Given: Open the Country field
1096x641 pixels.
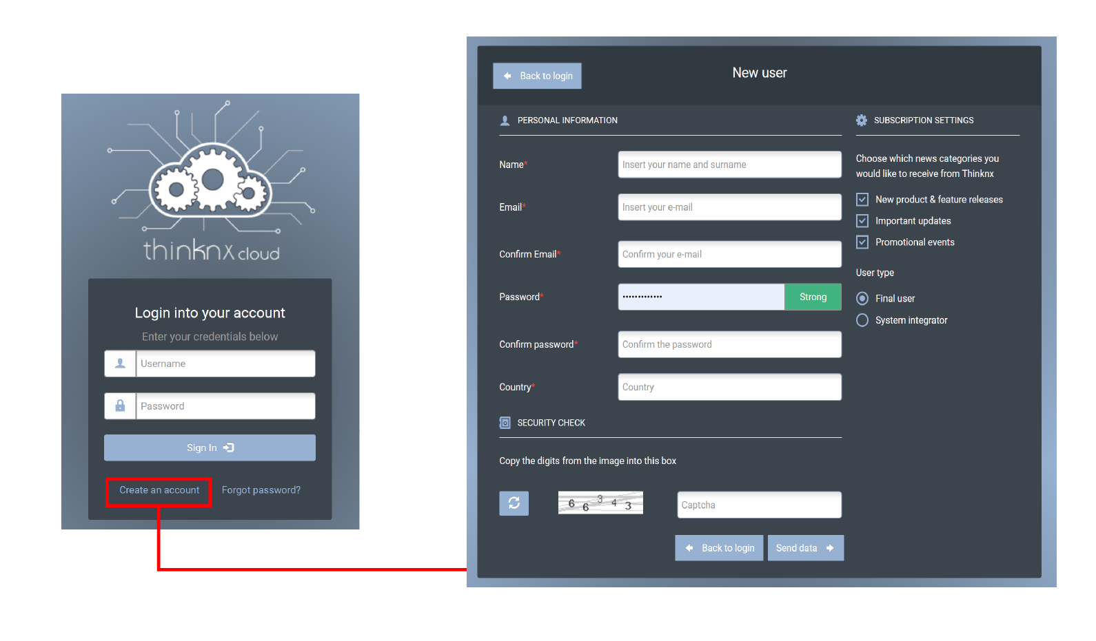Looking at the screenshot, I should [x=729, y=387].
